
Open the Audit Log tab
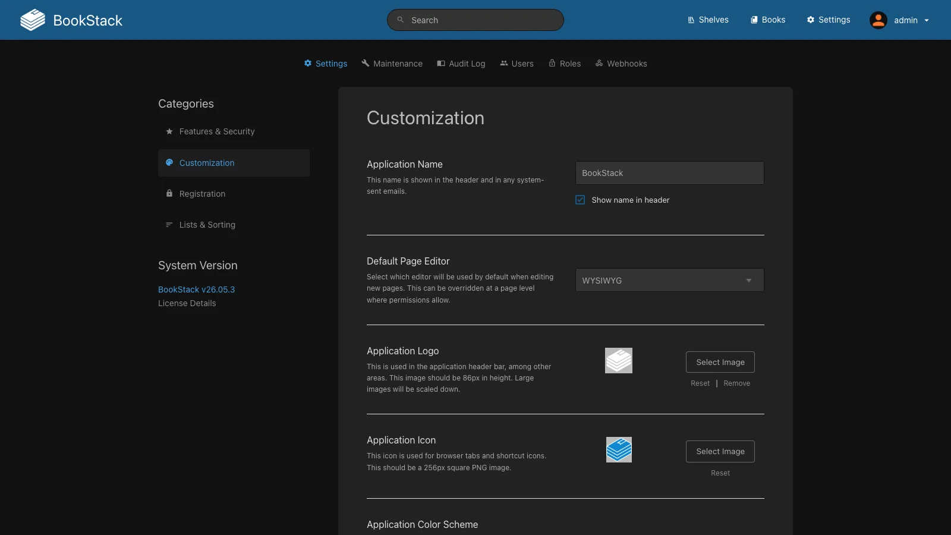pyautogui.click(x=467, y=64)
